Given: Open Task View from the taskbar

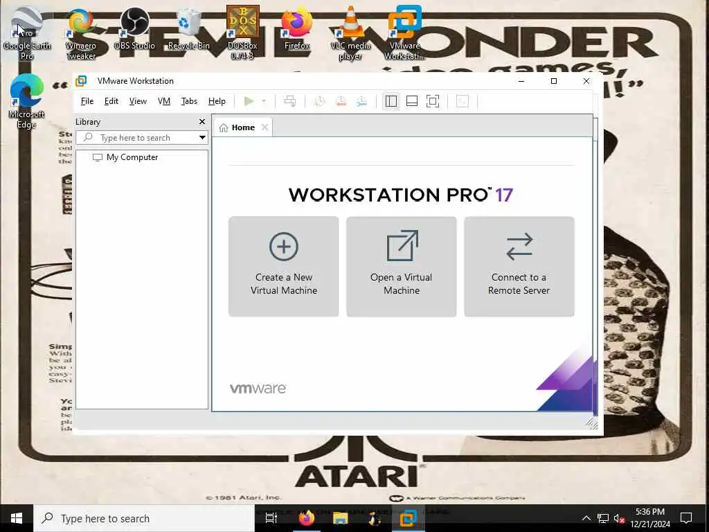Looking at the screenshot, I should [271, 518].
